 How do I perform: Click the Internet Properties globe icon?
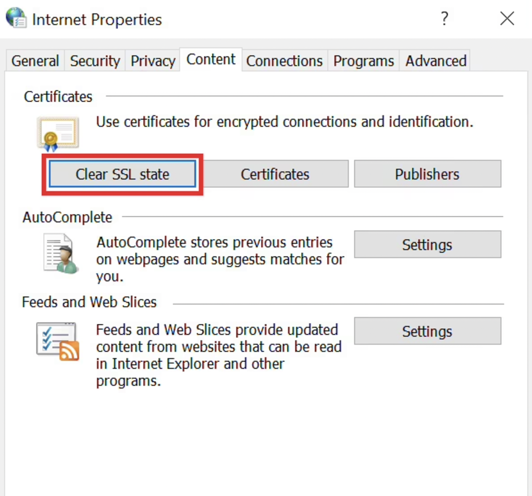[16, 18]
